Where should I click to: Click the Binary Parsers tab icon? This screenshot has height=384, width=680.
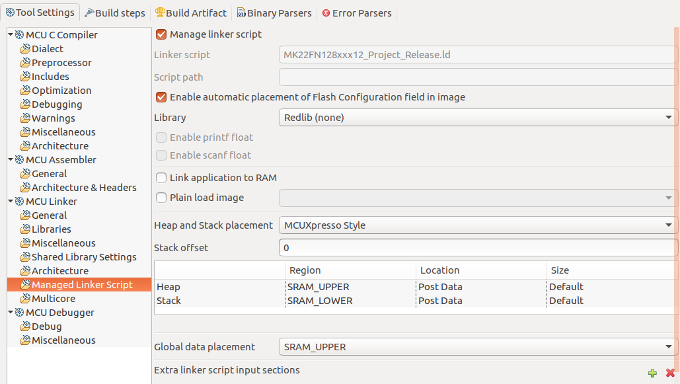point(241,13)
